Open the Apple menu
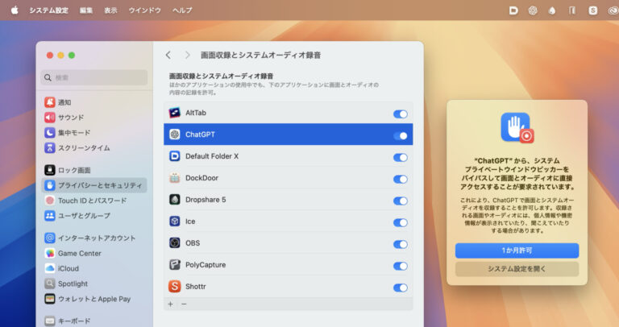619x327 pixels. pyautogui.click(x=14, y=10)
